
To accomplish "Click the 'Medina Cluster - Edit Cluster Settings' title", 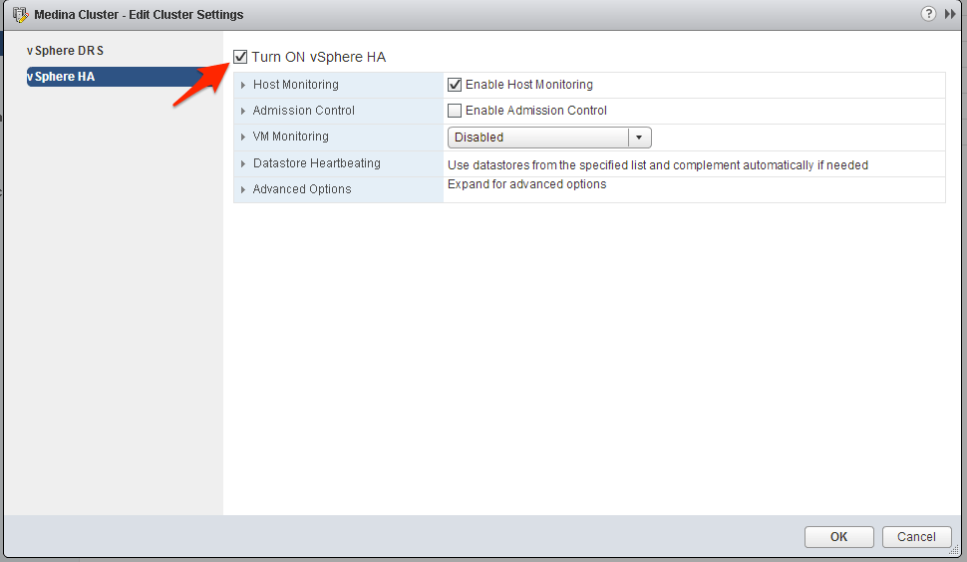I will click(x=139, y=15).
